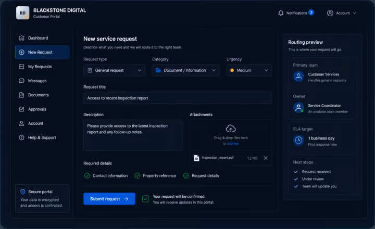
Task: Open the Documents section
Action: click(x=42, y=95)
